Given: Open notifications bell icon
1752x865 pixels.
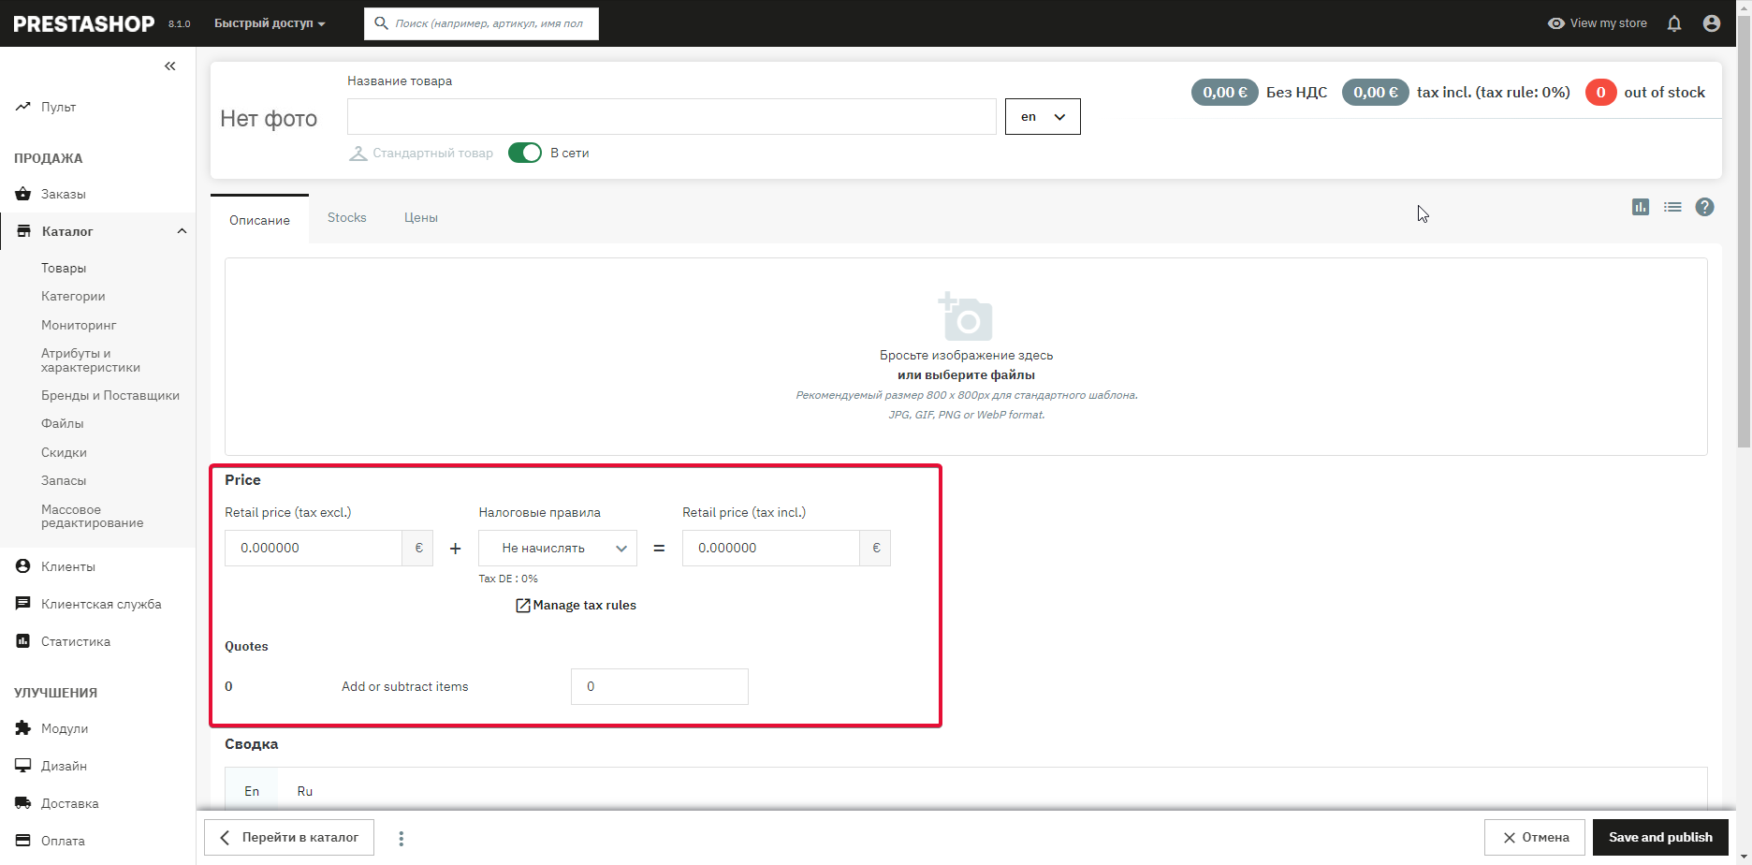Looking at the screenshot, I should click(x=1674, y=23).
